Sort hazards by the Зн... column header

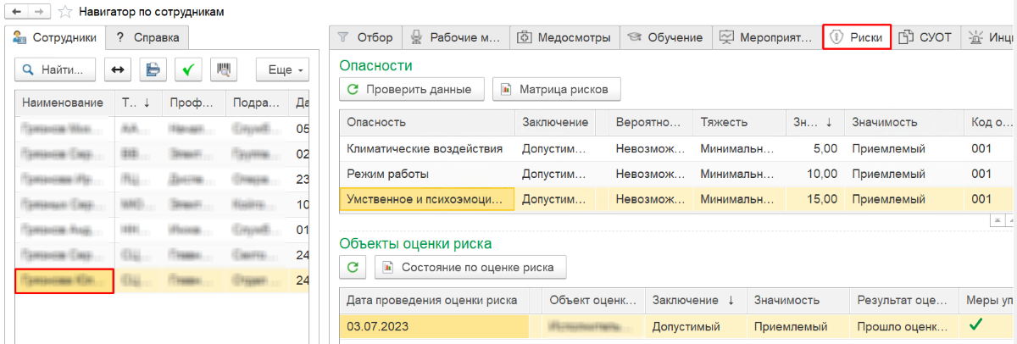813,123
